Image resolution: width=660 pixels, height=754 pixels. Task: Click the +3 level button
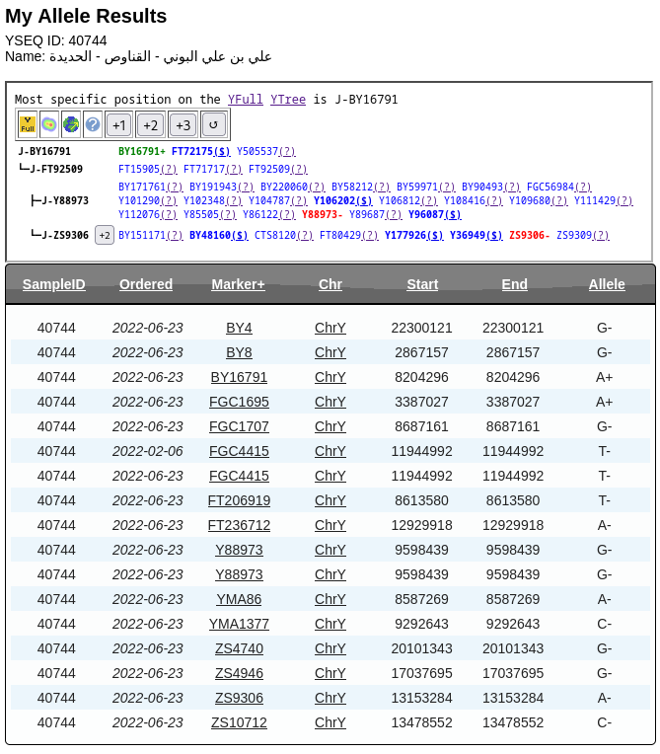click(183, 125)
